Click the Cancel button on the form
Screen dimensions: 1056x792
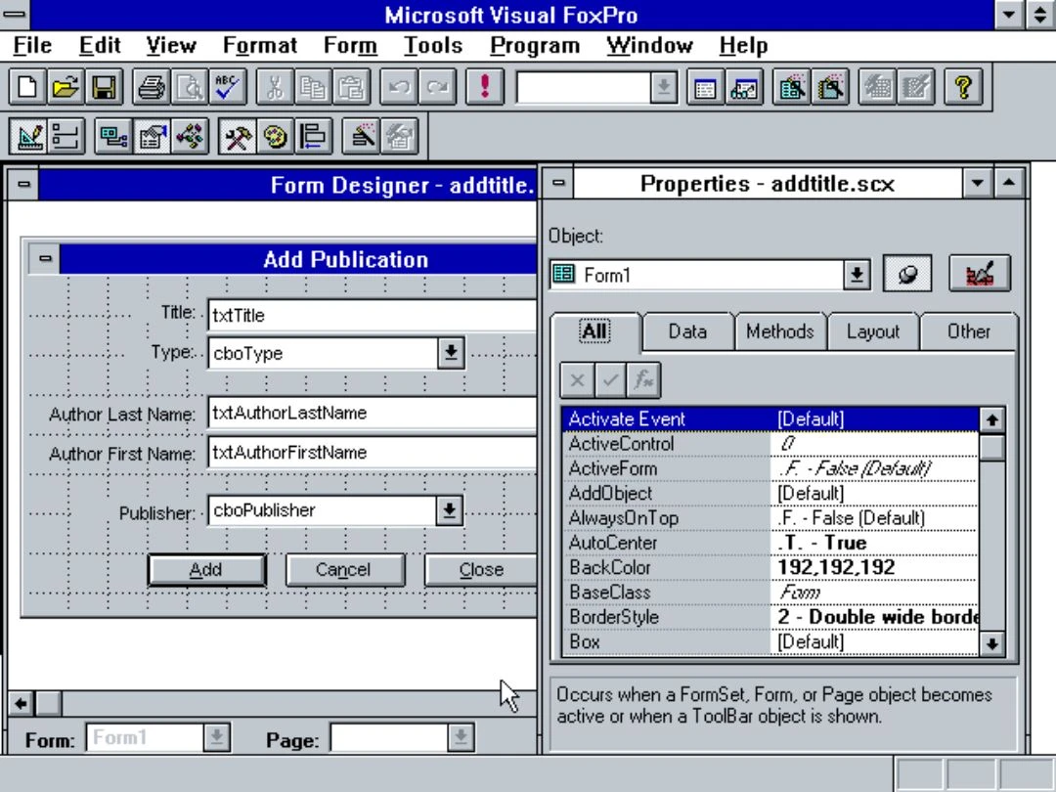tap(343, 570)
